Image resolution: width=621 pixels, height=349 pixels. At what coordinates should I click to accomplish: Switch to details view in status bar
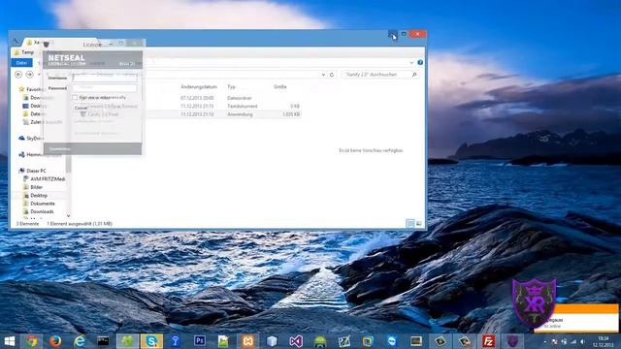click(410, 224)
